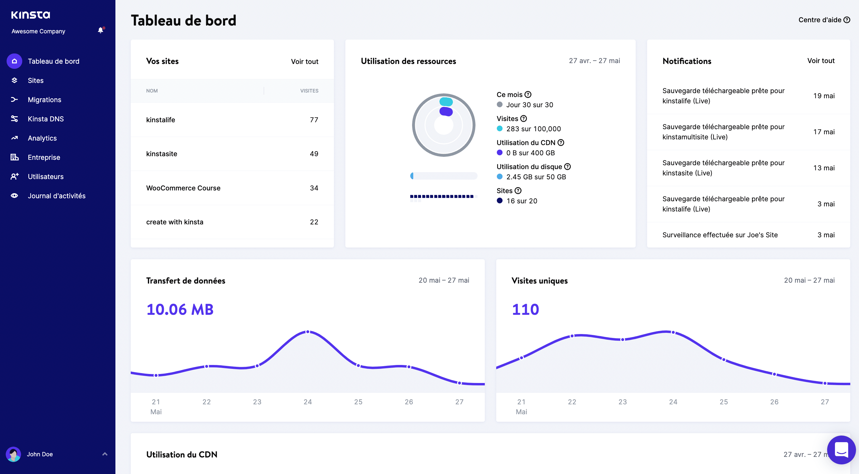Open the Journal d'activités
This screenshot has width=859, height=474.
pyautogui.click(x=57, y=196)
